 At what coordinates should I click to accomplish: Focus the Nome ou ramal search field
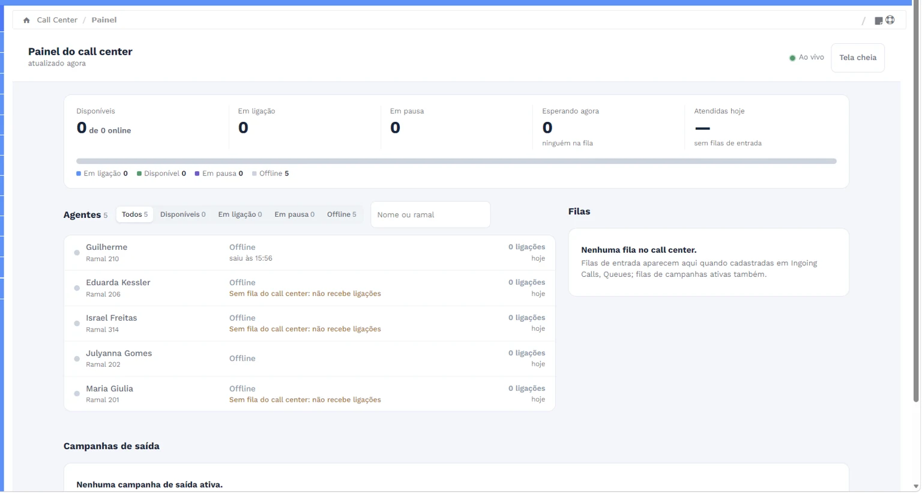(430, 214)
